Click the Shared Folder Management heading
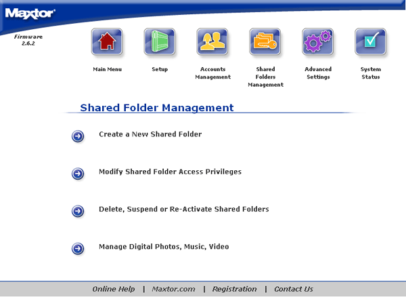The height and width of the screenshot is (297, 406). point(157,108)
